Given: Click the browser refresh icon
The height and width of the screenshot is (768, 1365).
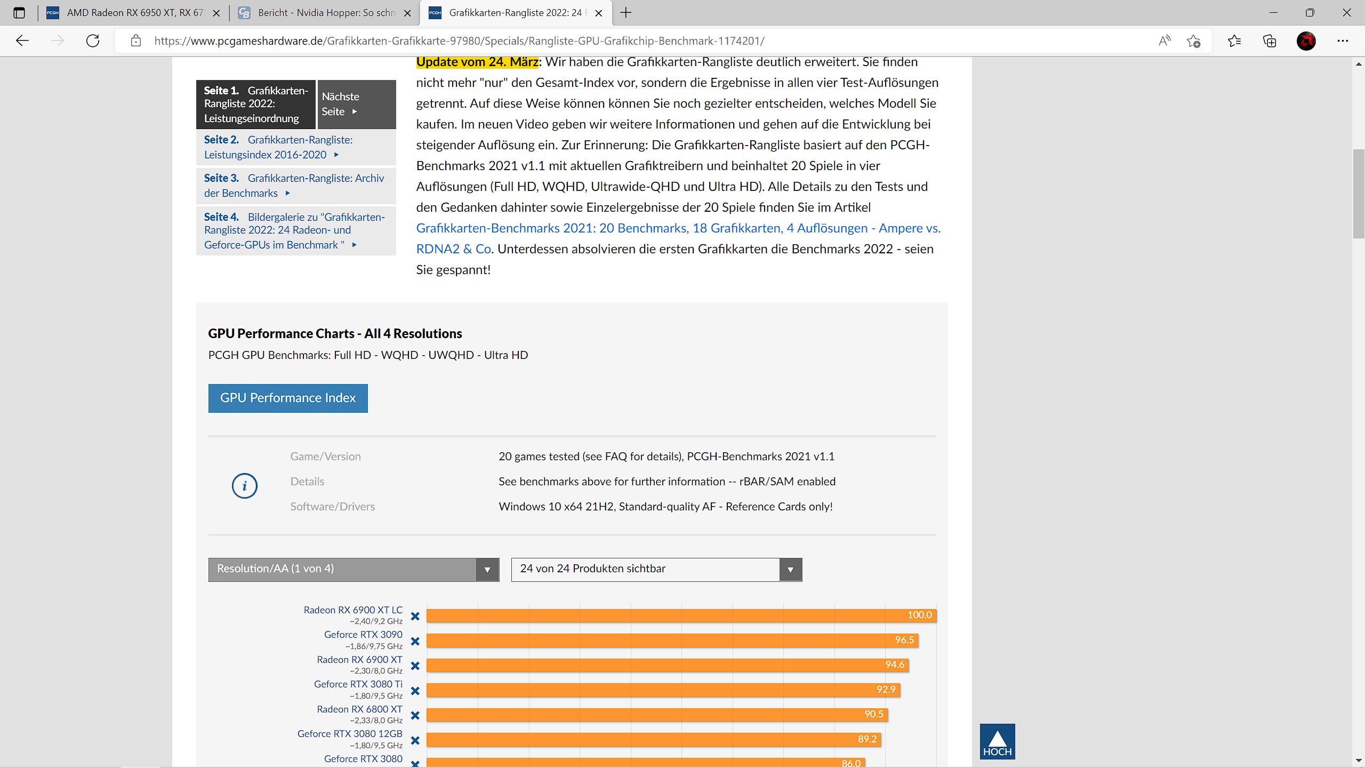Looking at the screenshot, I should (x=93, y=41).
